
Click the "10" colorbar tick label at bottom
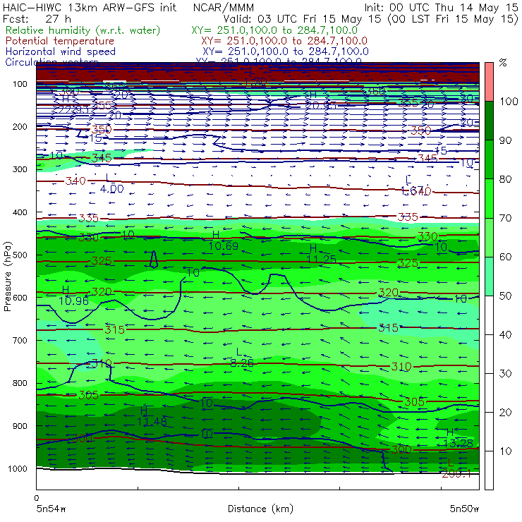tap(505, 451)
